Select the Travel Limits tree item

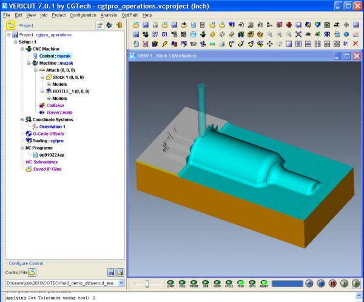coord(59,113)
